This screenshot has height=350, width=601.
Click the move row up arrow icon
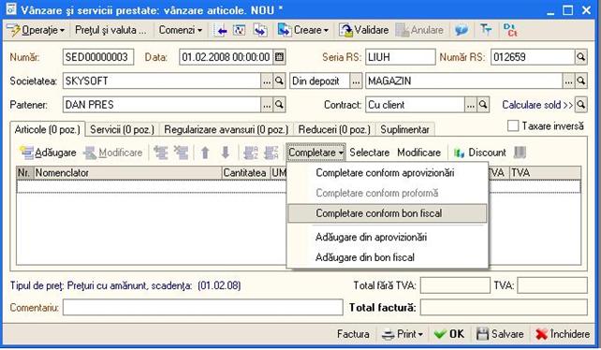(205, 153)
